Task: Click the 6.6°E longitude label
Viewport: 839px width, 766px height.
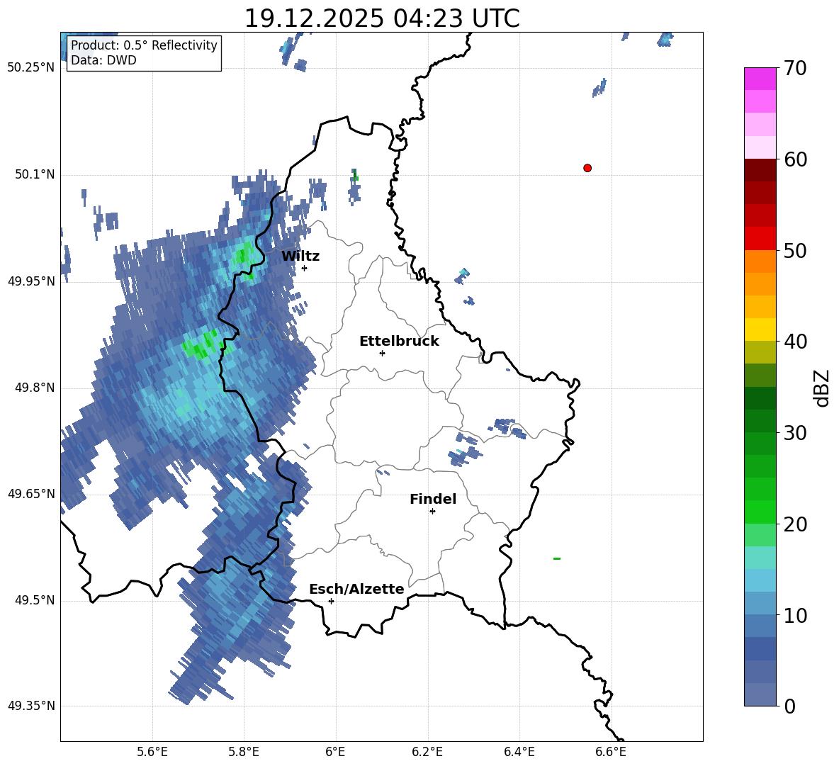Action: pyautogui.click(x=611, y=752)
